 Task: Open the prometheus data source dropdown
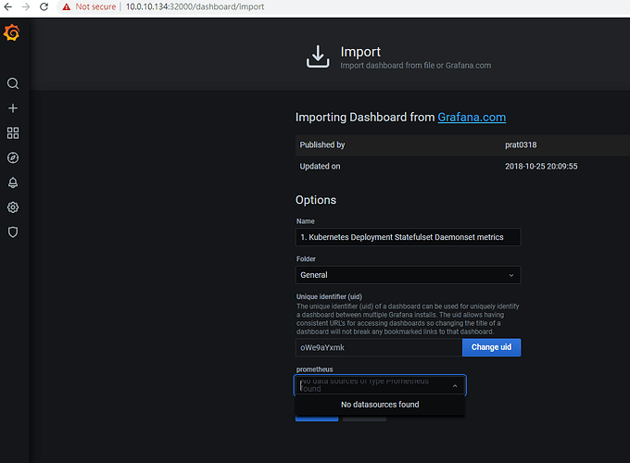coord(380,385)
